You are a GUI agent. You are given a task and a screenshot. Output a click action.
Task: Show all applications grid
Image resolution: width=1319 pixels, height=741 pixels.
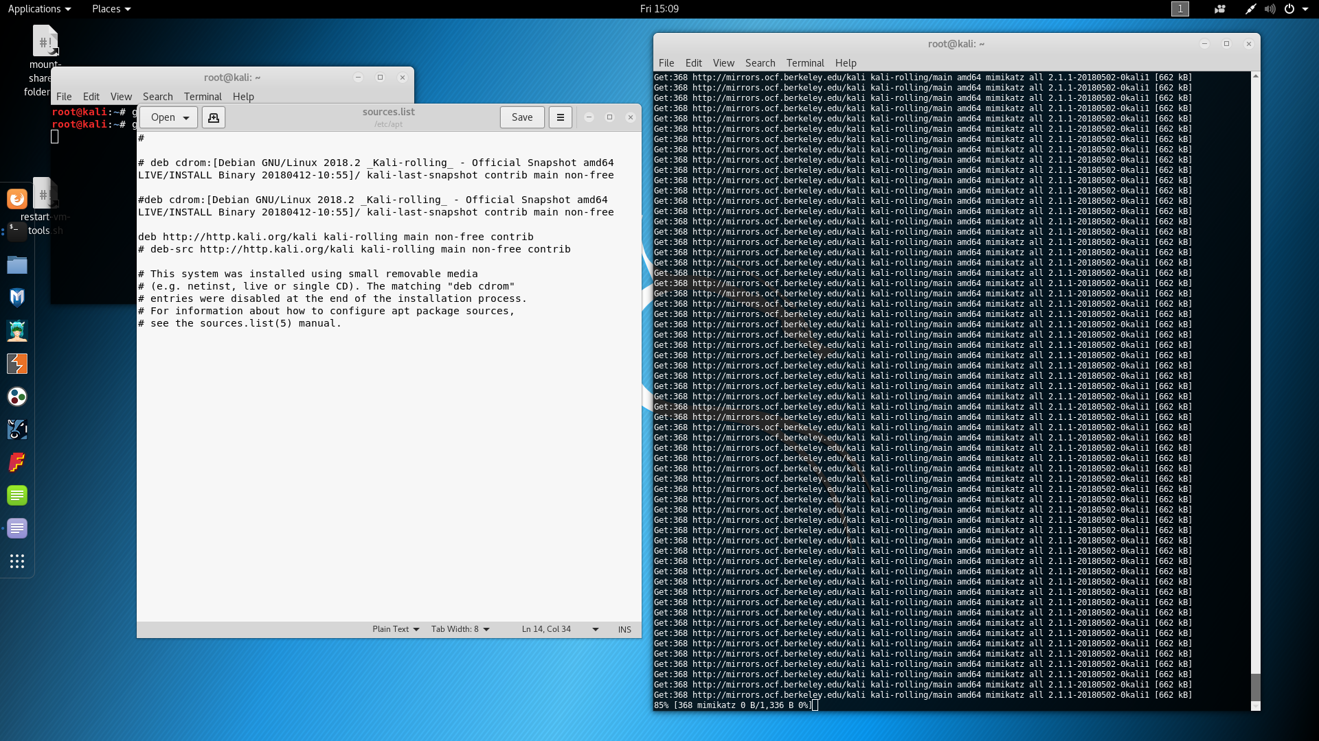[x=17, y=561]
